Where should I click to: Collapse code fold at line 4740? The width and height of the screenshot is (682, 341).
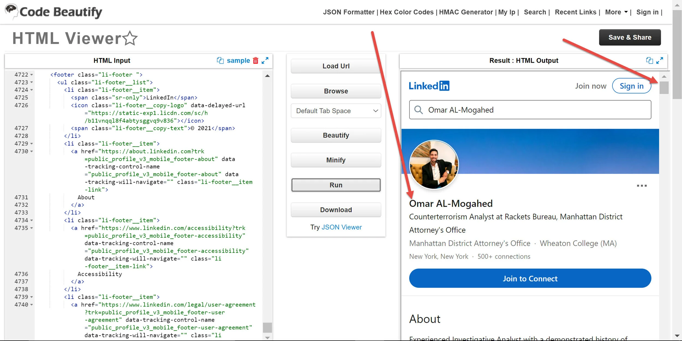pyautogui.click(x=32, y=305)
